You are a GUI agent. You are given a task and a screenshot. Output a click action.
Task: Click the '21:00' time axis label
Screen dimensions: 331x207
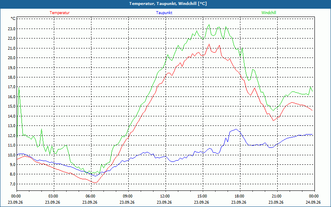pyautogui.click(x=277, y=196)
